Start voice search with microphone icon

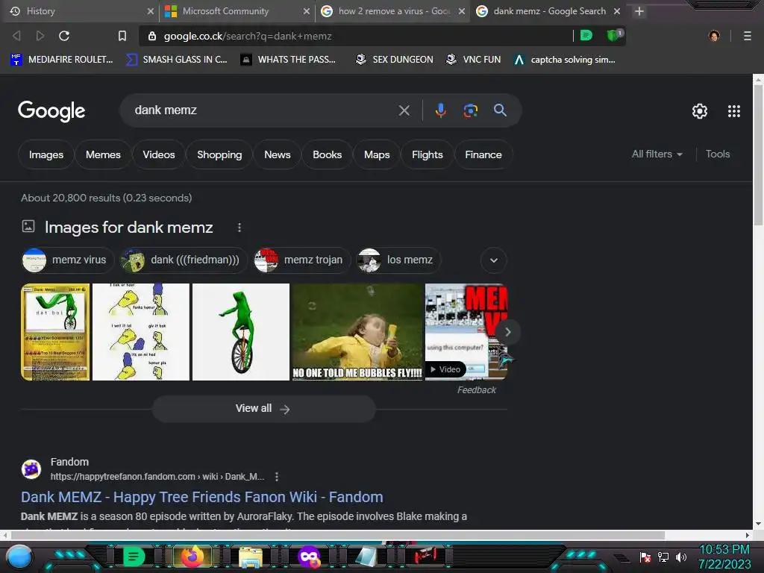coord(440,110)
